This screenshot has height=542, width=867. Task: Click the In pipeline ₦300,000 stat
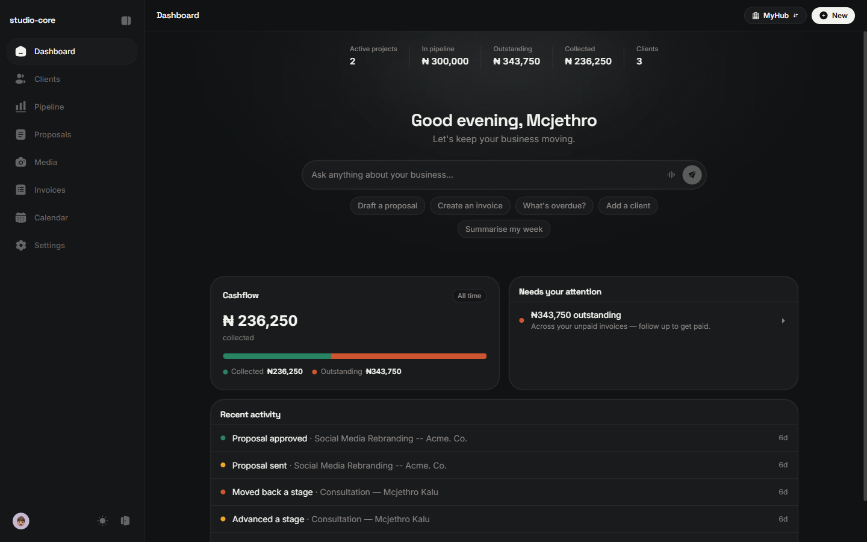tap(445, 56)
